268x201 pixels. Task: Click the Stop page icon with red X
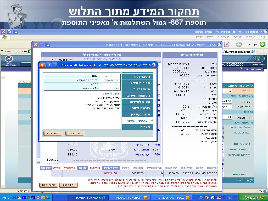[x=227, y=44]
